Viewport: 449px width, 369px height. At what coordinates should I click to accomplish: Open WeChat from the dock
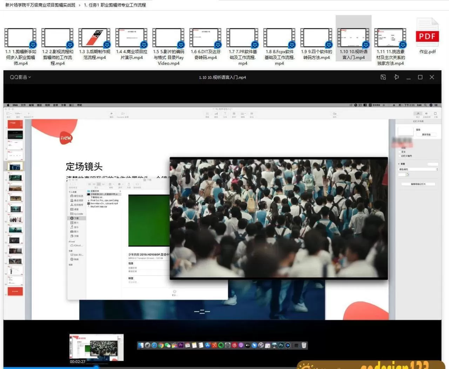click(x=167, y=345)
